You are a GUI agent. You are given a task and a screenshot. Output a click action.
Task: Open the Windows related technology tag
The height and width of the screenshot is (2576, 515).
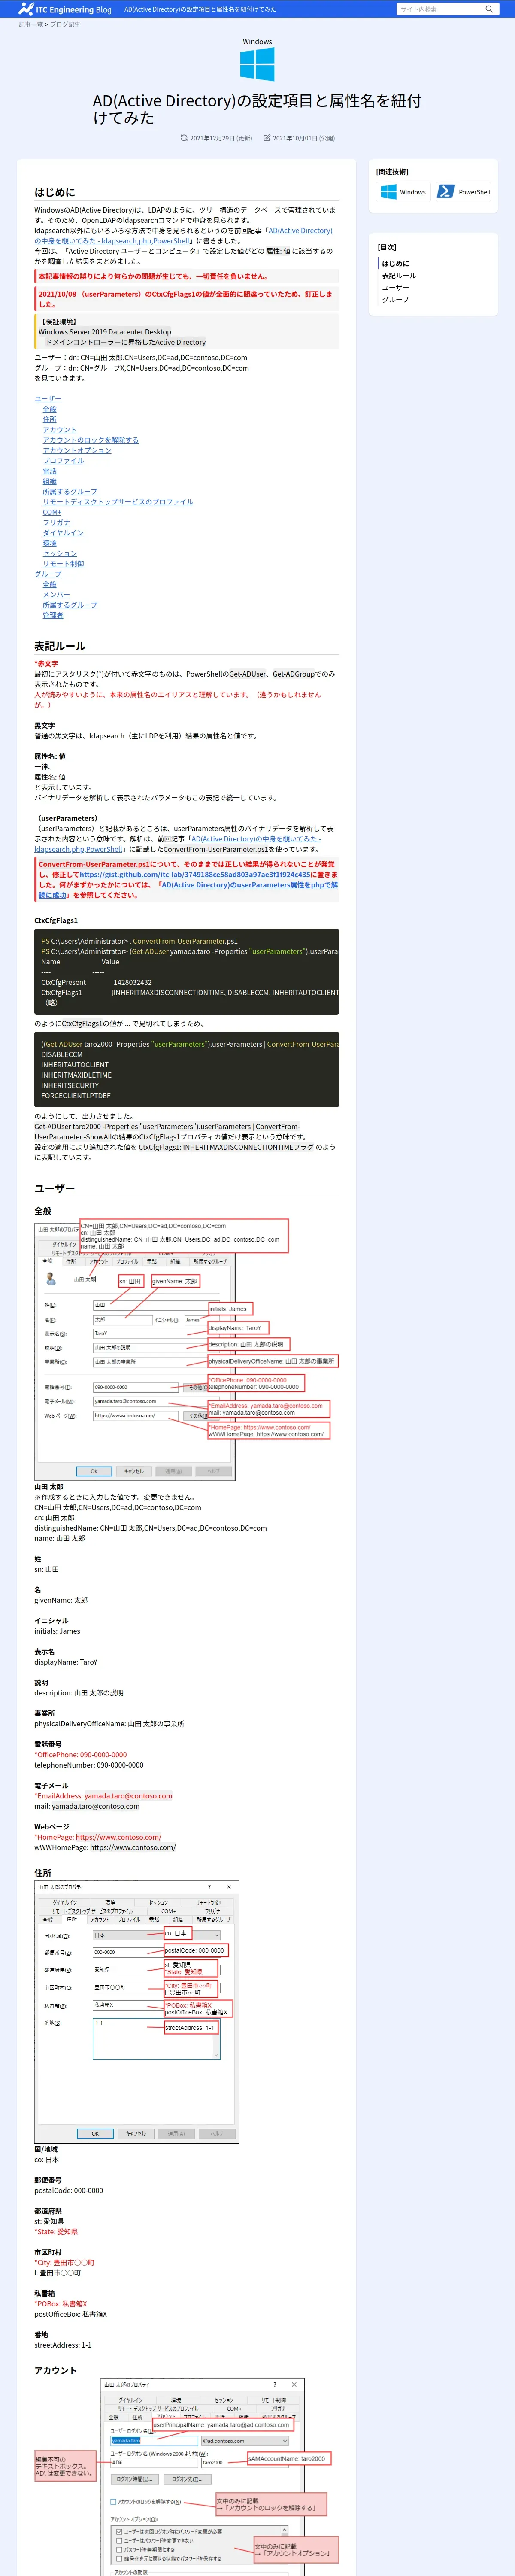point(404,192)
